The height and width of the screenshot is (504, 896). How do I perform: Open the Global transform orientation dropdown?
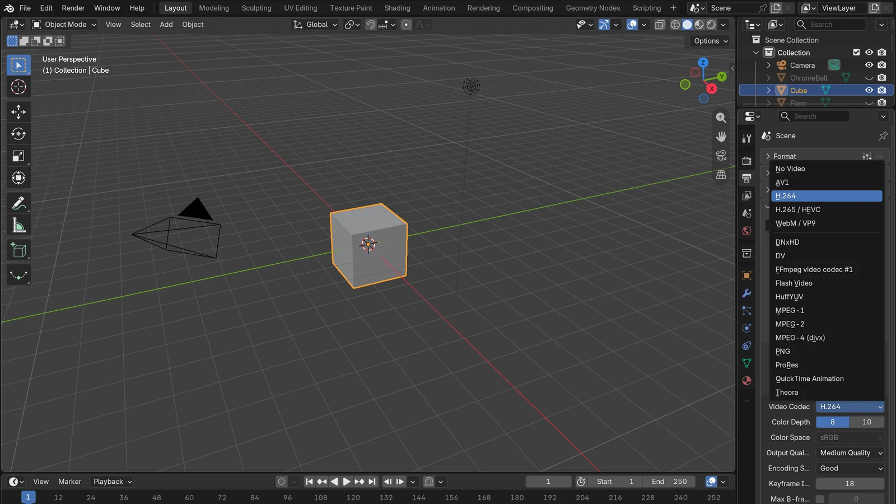coord(315,25)
